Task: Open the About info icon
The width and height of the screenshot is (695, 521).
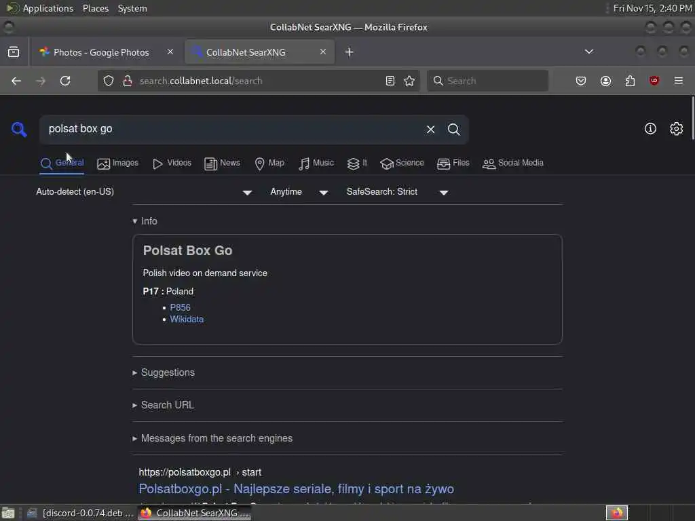Action: click(x=650, y=129)
